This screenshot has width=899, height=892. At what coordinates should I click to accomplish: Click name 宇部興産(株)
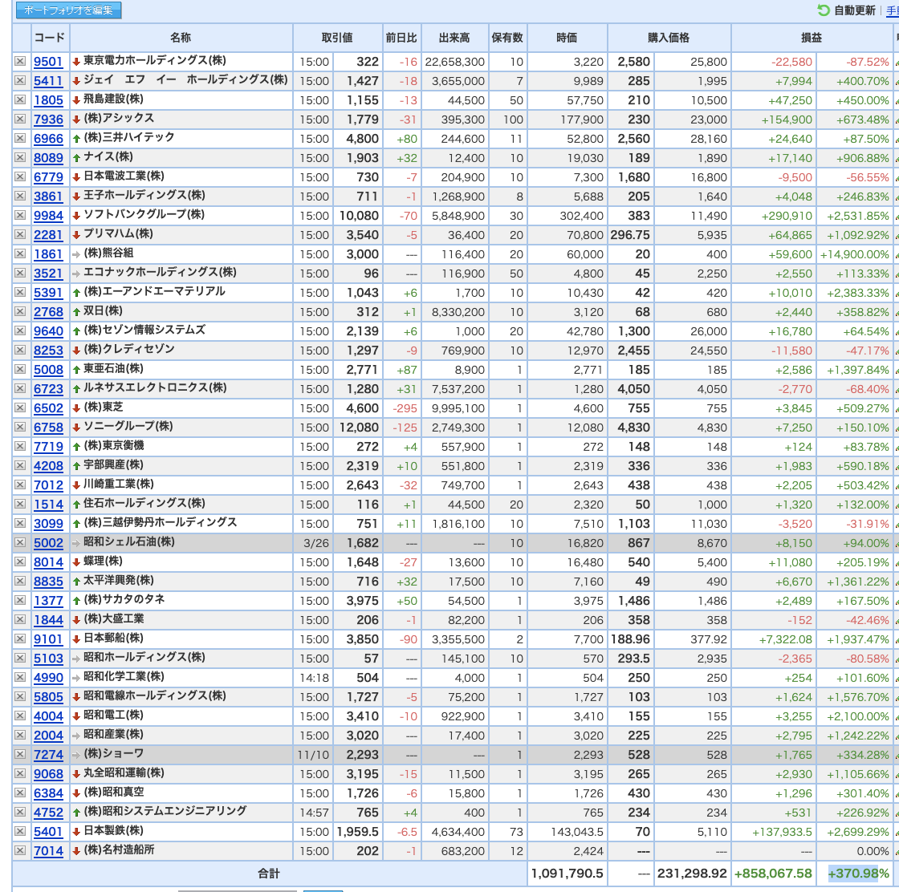113,464
